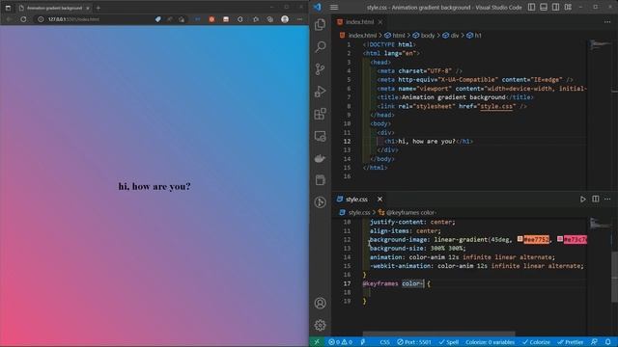
Task: View site information icon in address bar
Action: [41, 19]
